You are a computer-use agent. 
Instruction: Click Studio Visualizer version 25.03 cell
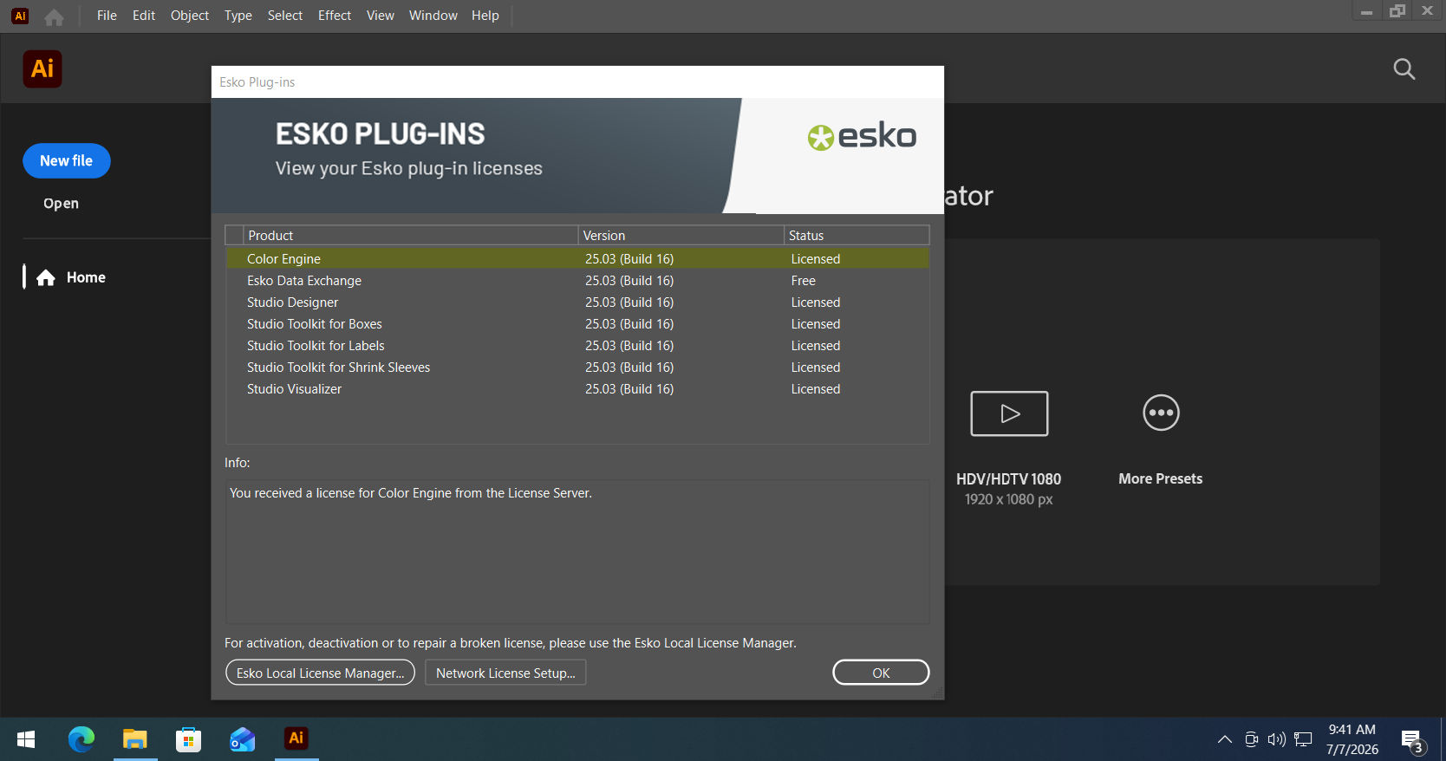coord(629,389)
